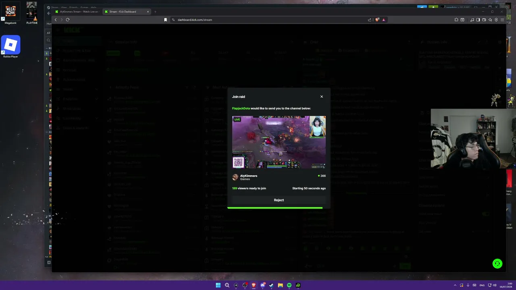
Task: Select the Roblox Player desktop shortcut
Action: coord(10,47)
